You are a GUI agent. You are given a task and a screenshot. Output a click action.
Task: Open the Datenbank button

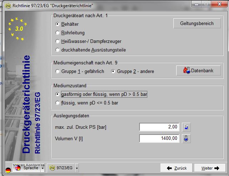198,70
